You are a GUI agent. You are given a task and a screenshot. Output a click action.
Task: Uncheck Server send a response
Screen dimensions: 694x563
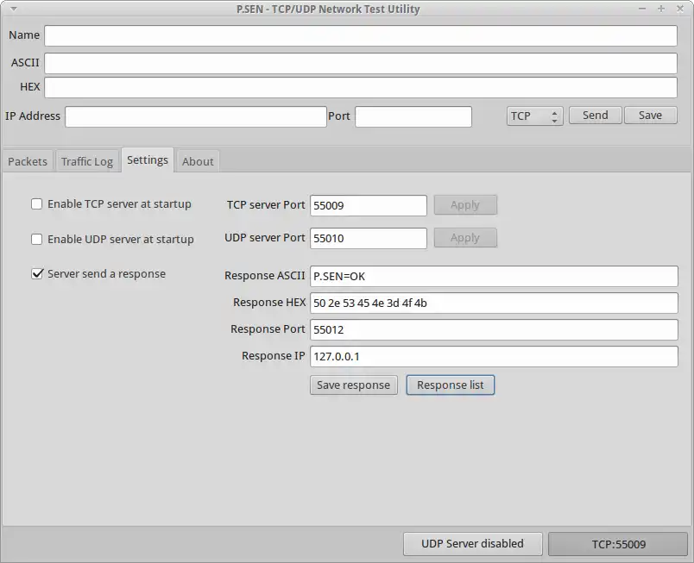[x=37, y=273]
